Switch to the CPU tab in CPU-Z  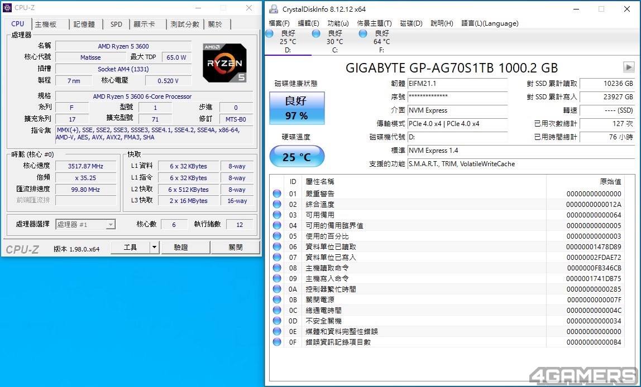pos(17,23)
